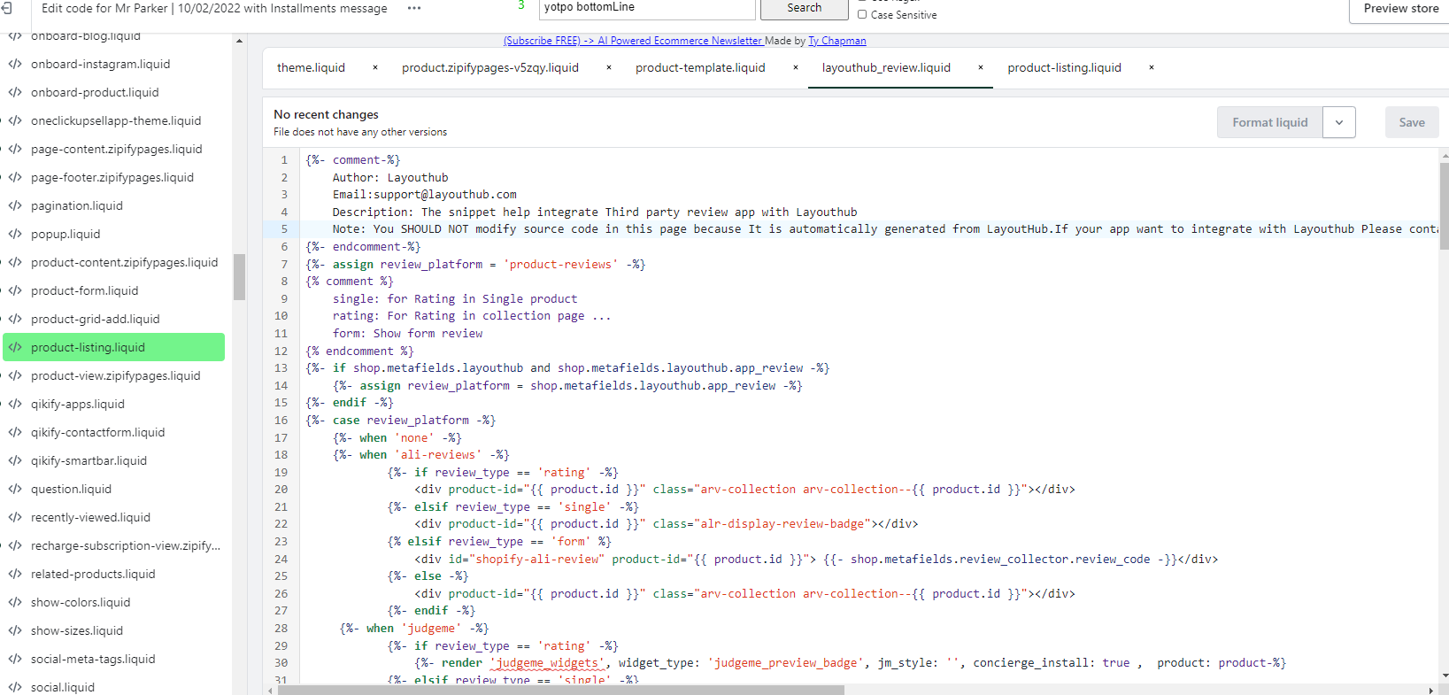Click the Preview store button
1449x695 pixels.
(1400, 9)
